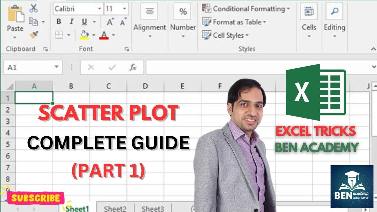The width and height of the screenshot is (377, 212).
Task: Expand the formula bar chevron
Action: (374, 67)
